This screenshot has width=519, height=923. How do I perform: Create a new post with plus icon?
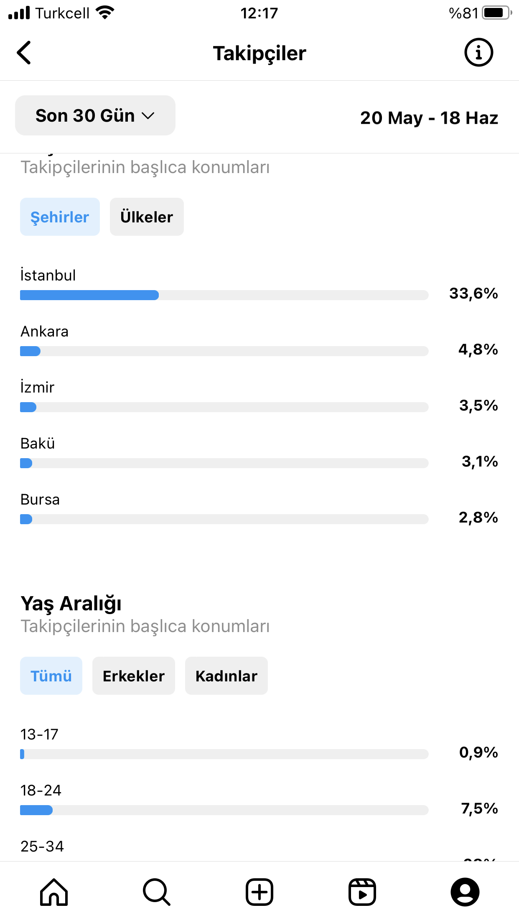click(x=259, y=892)
